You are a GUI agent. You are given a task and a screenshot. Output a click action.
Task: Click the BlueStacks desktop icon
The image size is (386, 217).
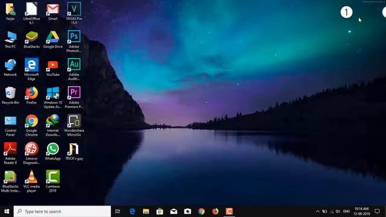pos(31,40)
